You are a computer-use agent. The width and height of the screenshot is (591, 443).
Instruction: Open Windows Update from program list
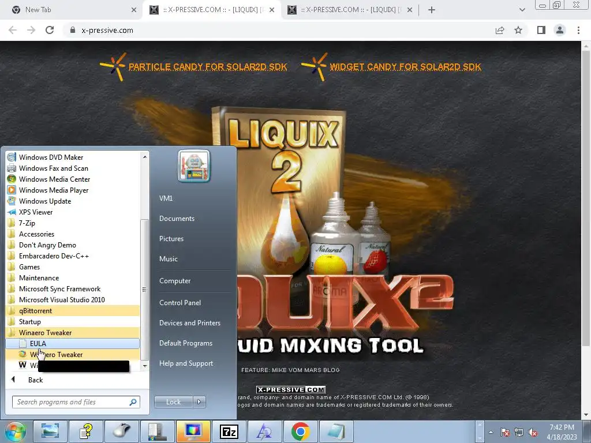click(x=73, y=201)
